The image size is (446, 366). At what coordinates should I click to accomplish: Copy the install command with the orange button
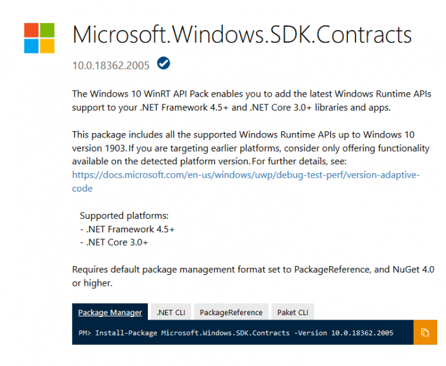click(425, 332)
